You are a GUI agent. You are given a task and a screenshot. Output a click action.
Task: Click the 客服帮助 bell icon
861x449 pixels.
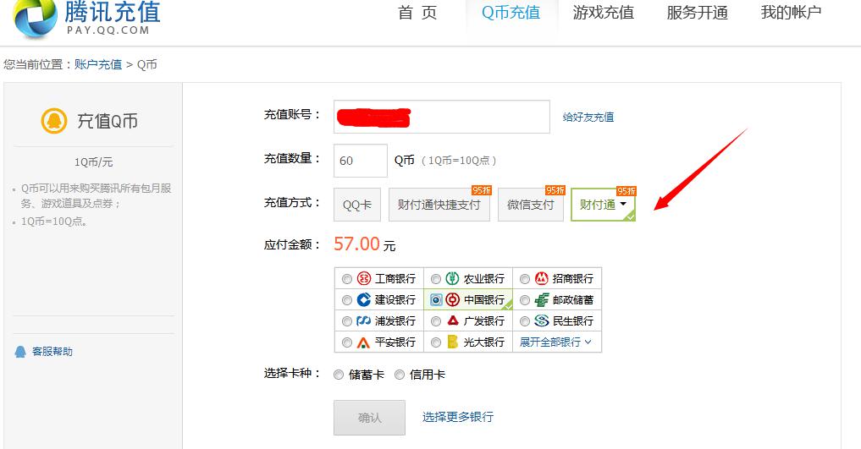click(20, 352)
